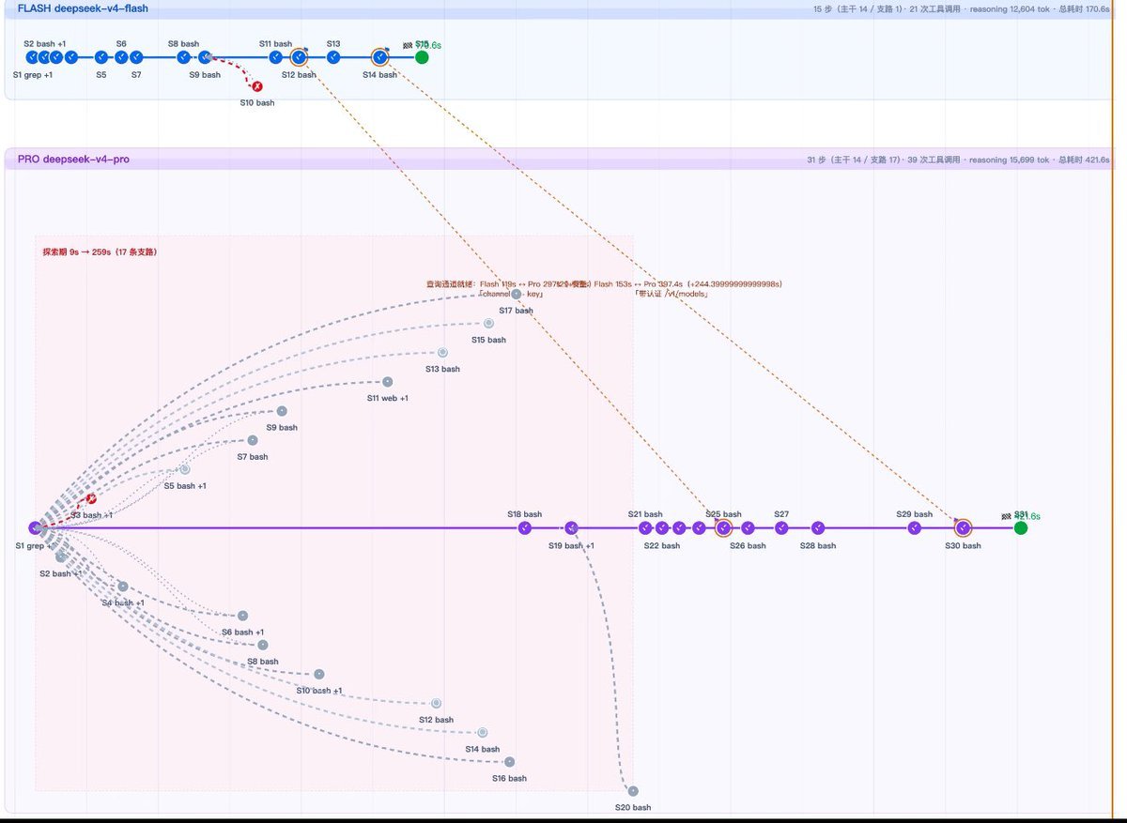The image size is (1127, 823).
Task: Click the PRO deepseek-v4-pro lane title
Action: pyautogui.click(x=73, y=160)
